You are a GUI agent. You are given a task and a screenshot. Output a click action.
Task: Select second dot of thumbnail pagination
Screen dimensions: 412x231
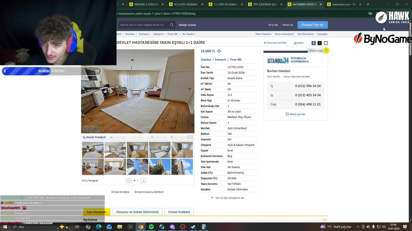pyautogui.click(x=138, y=181)
